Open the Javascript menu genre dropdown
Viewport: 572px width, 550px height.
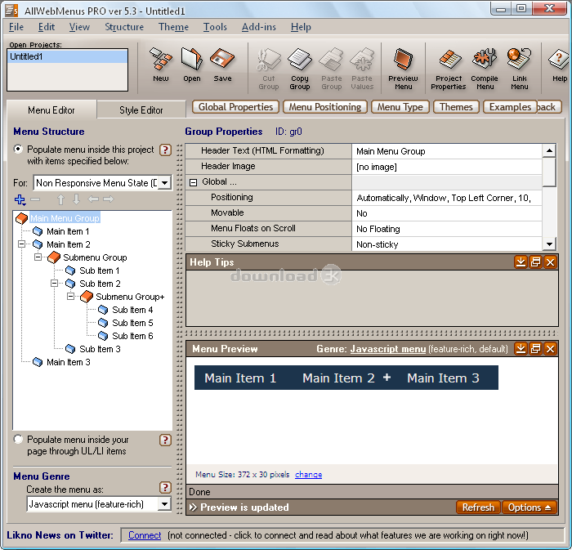[x=164, y=504]
